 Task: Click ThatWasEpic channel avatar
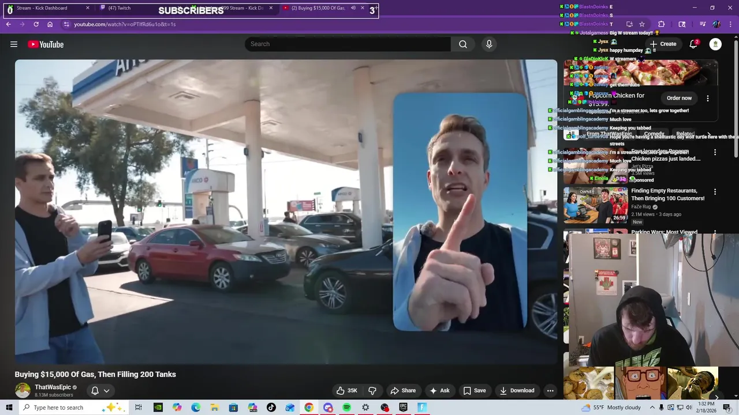23,390
